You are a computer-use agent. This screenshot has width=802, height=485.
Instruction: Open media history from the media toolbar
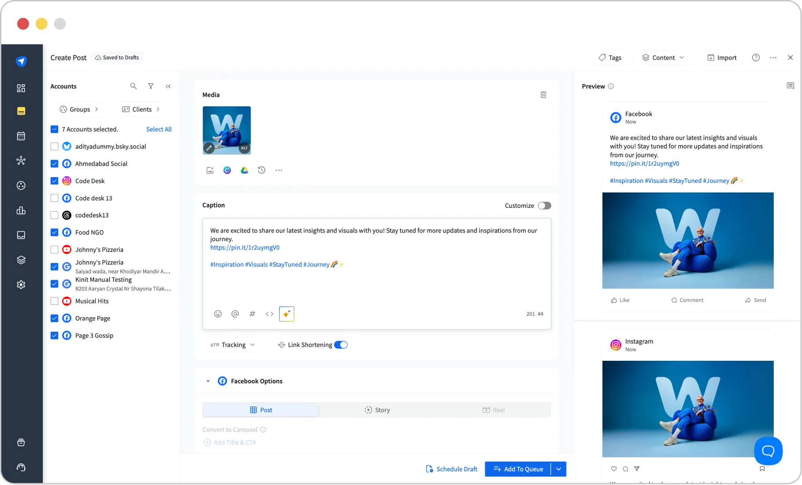click(261, 170)
